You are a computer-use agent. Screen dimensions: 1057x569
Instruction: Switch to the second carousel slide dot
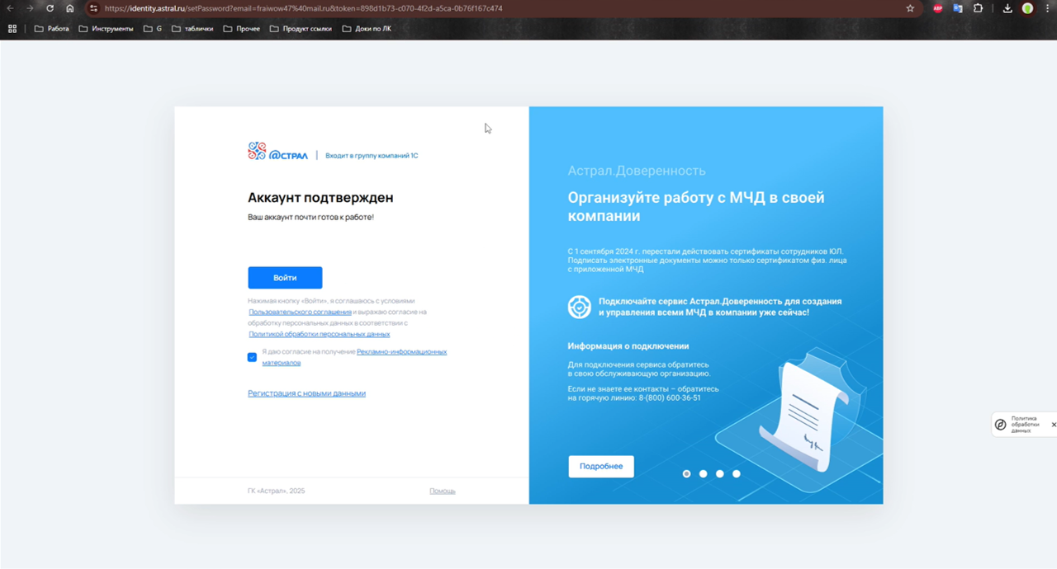tap(704, 474)
